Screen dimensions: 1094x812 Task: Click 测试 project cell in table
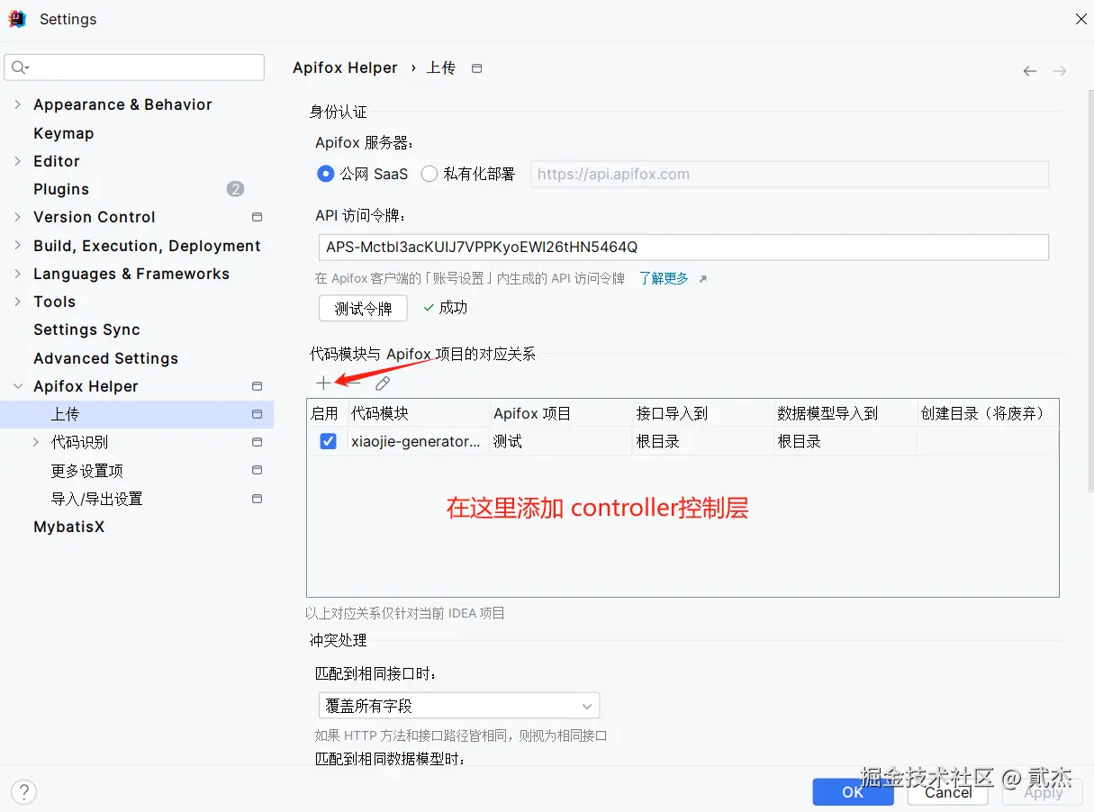pos(561,441)
